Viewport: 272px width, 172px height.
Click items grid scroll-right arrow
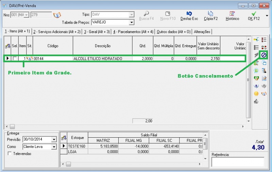point(243,126)
